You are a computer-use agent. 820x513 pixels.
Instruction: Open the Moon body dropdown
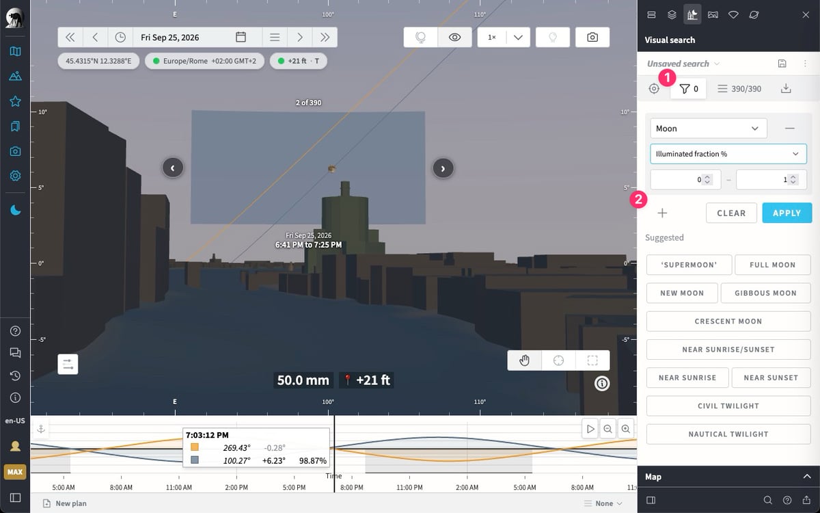pyautogui.click(x=708, y=129)
